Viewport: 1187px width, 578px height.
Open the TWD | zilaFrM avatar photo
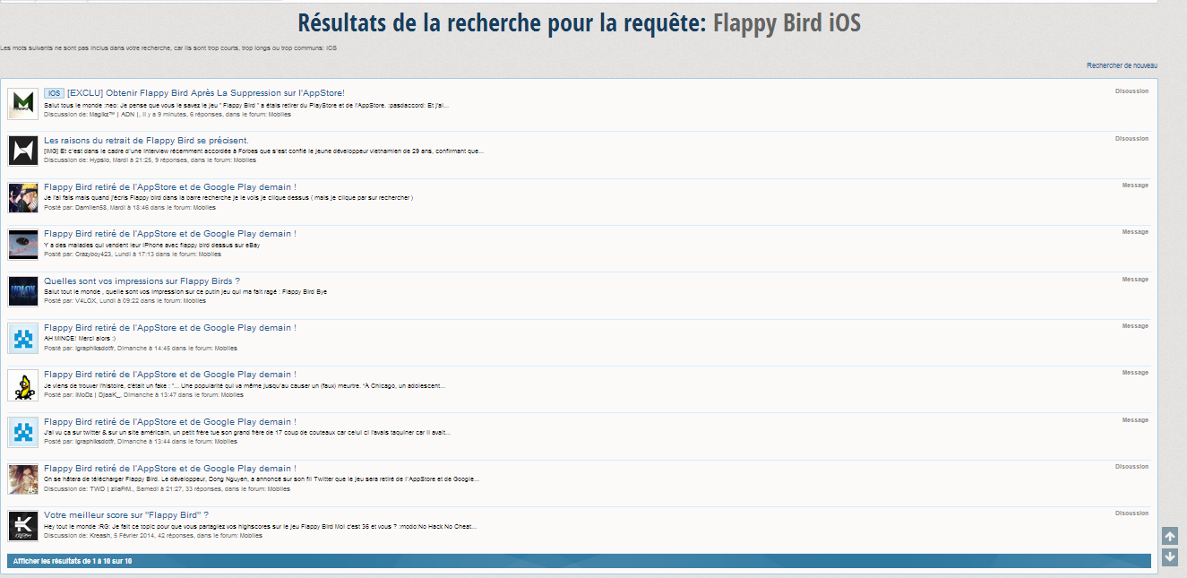pos(23,479)
